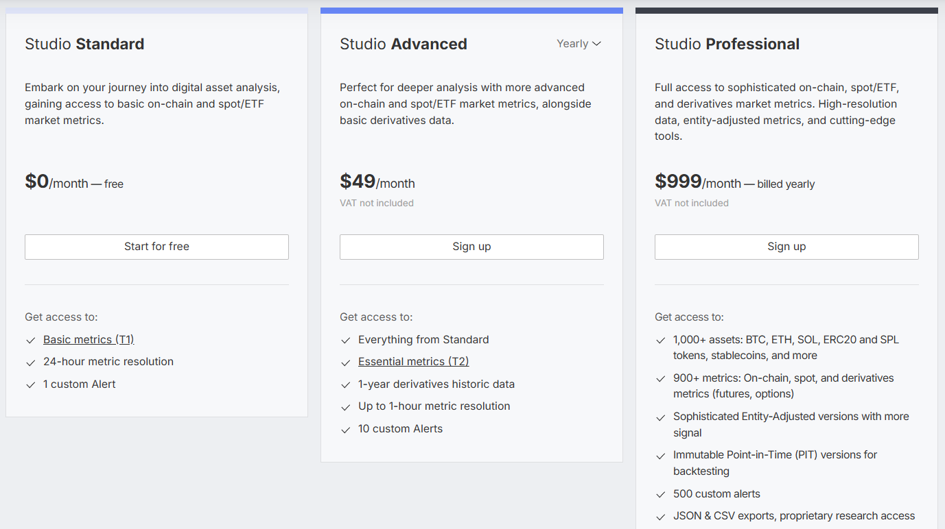This screenshot has height=529, width=945.
Task: Click the checkmark beside 1 custom Alert
Action: [x=30, y=385]
